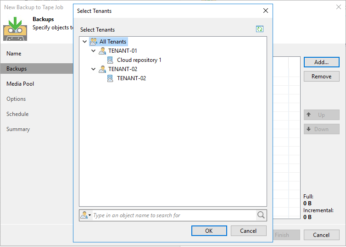Click the Add... button
Image resolution: width=346 pixels, height=247 pixels.
point(322,62)
